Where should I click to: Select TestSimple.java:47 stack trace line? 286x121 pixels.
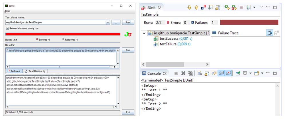pyautogui.click(x=43, y=81)
